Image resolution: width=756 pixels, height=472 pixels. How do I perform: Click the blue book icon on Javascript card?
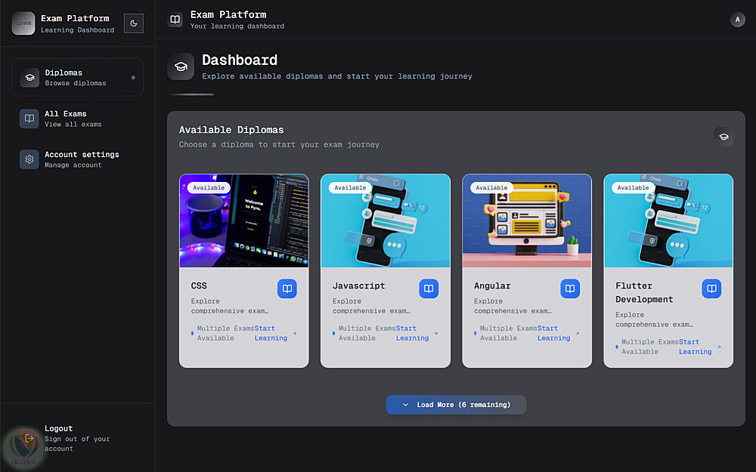tap(429, 288)
